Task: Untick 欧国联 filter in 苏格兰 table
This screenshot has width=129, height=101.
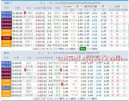Action: point(83,3)
